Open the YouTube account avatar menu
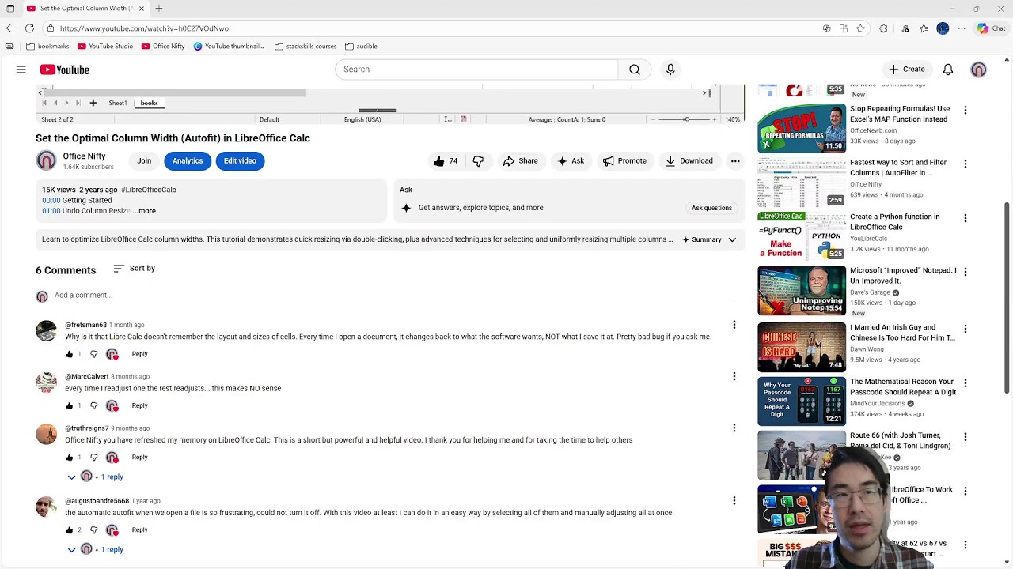Viewport: 1013px width, 569px height. 979,70
